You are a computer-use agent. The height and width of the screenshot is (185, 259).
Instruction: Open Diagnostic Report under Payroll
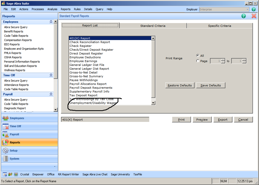coord(15,108)
